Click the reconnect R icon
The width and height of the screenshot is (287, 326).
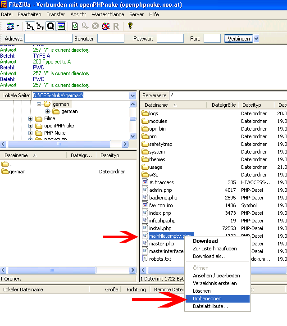(x=116, y=26)
